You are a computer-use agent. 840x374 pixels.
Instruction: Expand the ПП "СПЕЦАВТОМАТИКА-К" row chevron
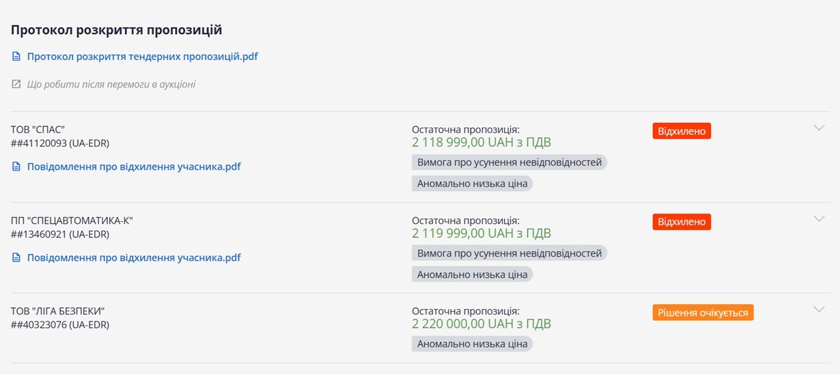pyautogui.click(x=820, y=219)
